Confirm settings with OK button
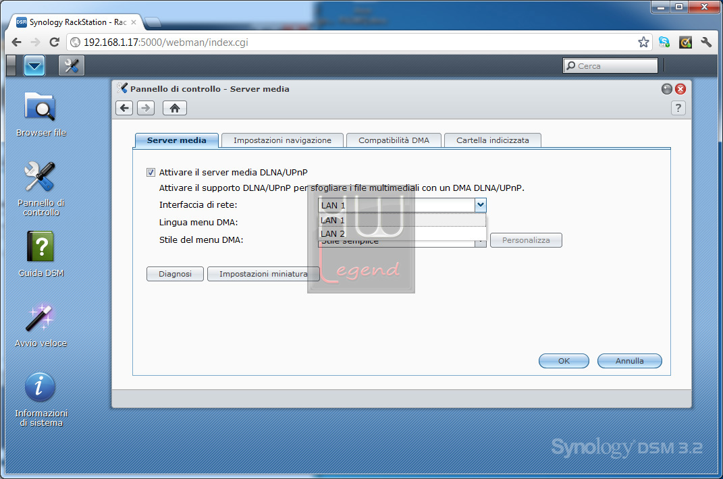Screen dimensions: 723x479 click(564, 361)
